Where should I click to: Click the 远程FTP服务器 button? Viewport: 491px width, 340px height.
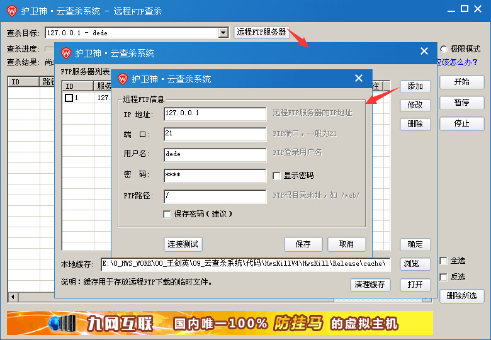point(261,32)
